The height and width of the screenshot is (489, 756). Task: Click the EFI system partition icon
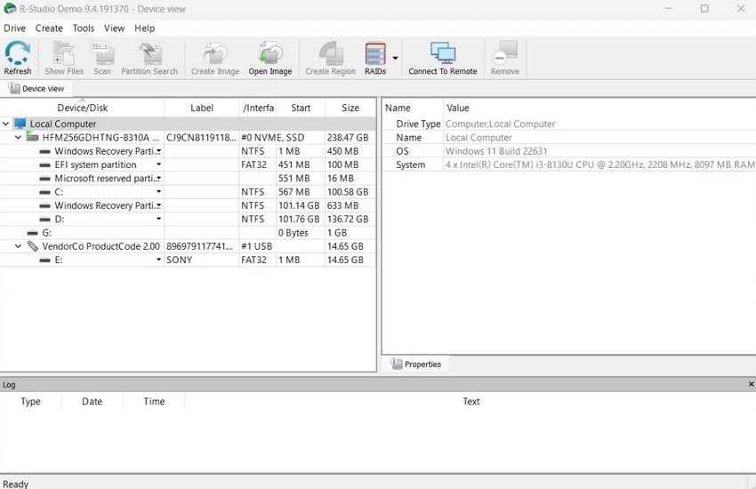click(x=44, y=164)
